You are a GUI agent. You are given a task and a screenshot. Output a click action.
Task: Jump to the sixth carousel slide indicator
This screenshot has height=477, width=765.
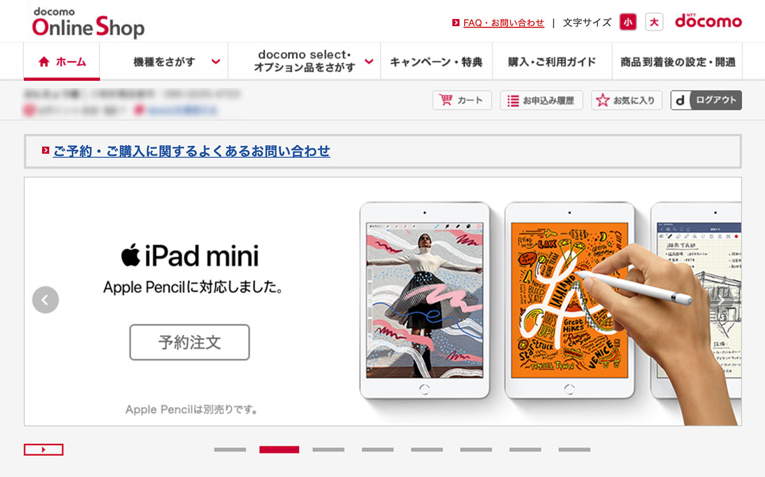(x=476, y=450)
